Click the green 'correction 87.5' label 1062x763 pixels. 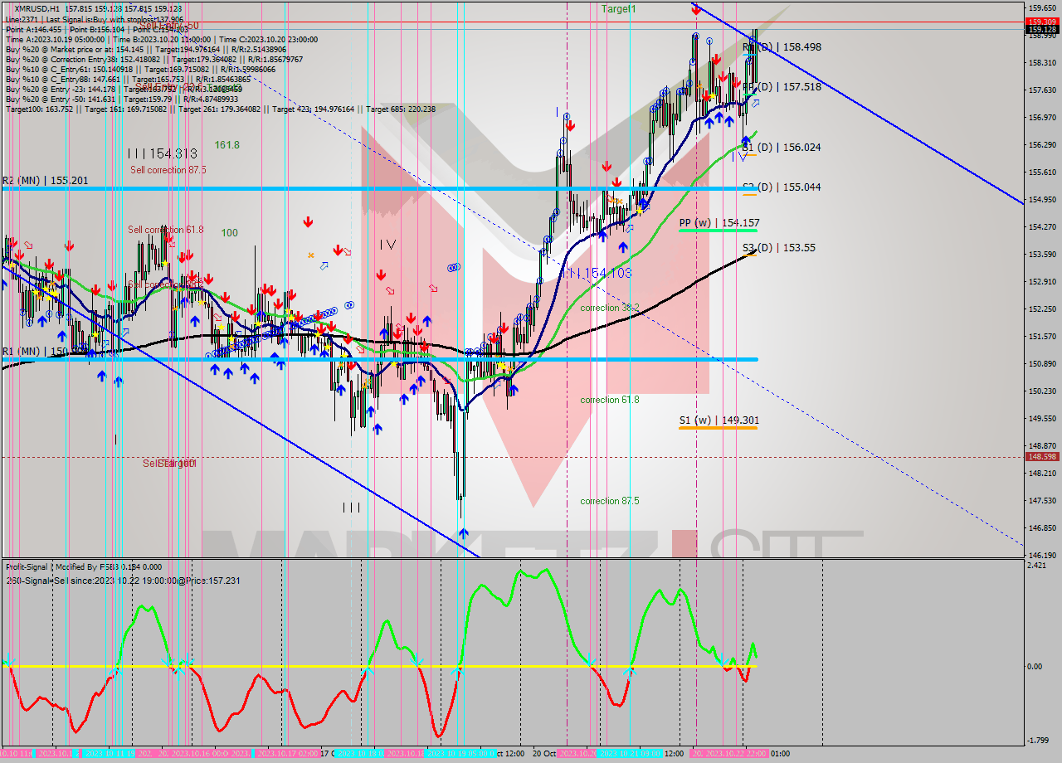coord(609,501)
